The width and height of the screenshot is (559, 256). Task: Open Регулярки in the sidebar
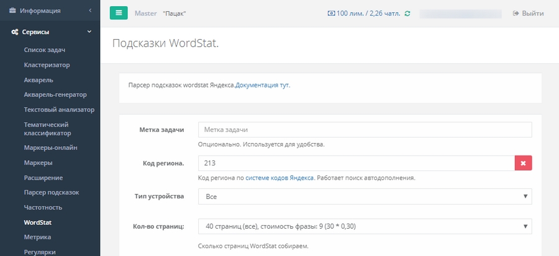(x=40, y=252)
